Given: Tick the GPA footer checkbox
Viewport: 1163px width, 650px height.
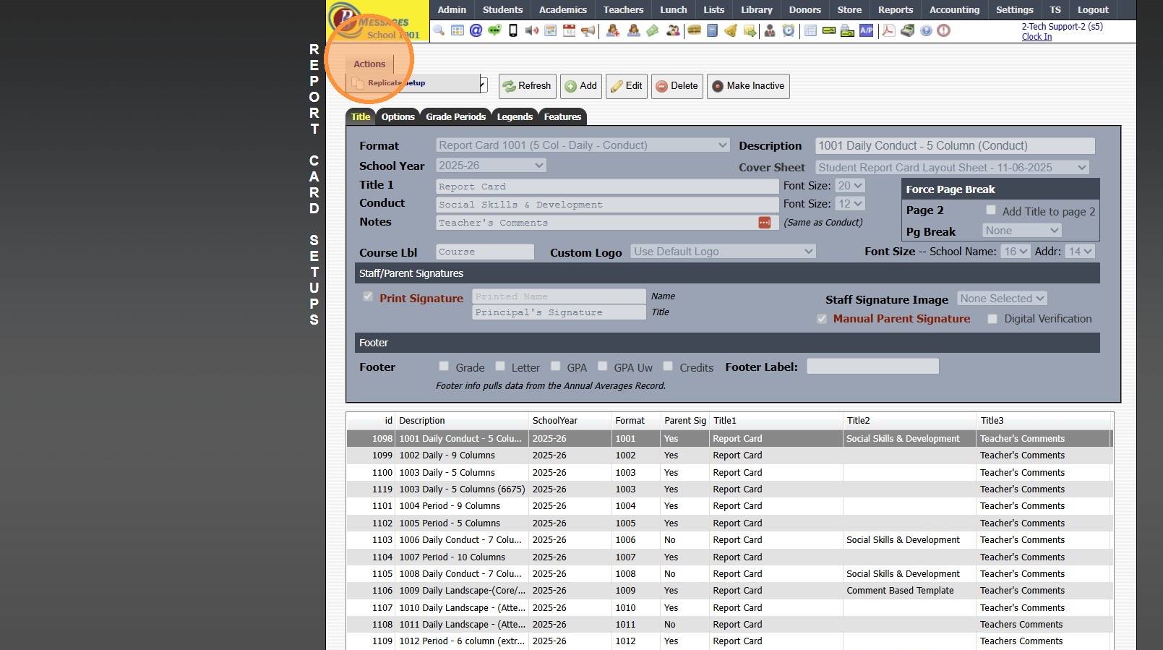Looking at the screenshot, I should pos(556,367).
